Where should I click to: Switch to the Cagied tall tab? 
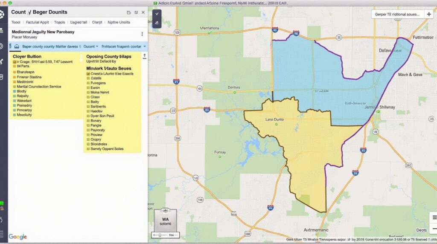[79, 22]
